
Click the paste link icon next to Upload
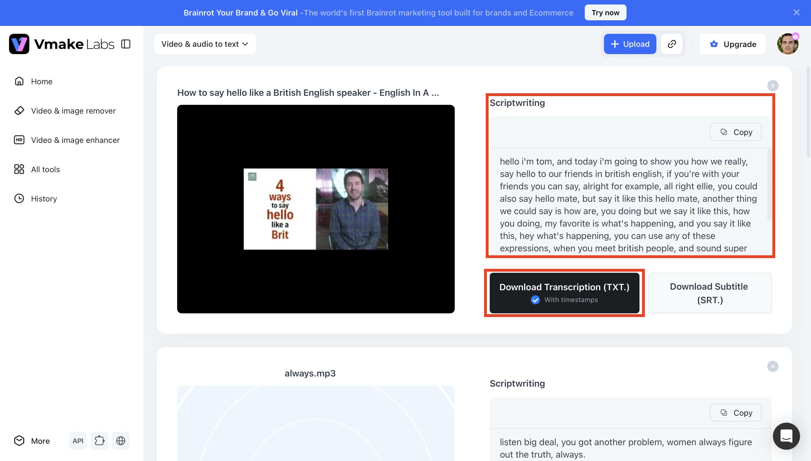point(672,44)
